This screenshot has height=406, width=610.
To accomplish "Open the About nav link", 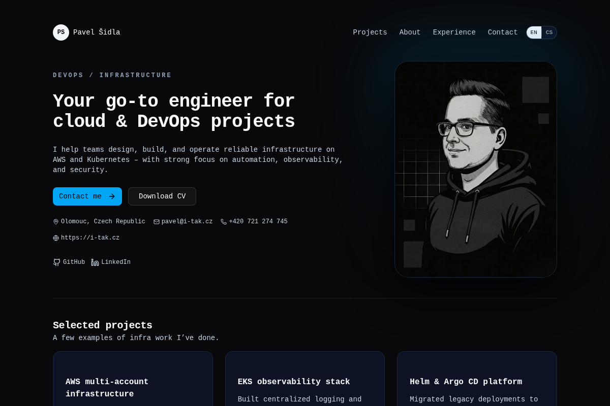I will 410,32.
